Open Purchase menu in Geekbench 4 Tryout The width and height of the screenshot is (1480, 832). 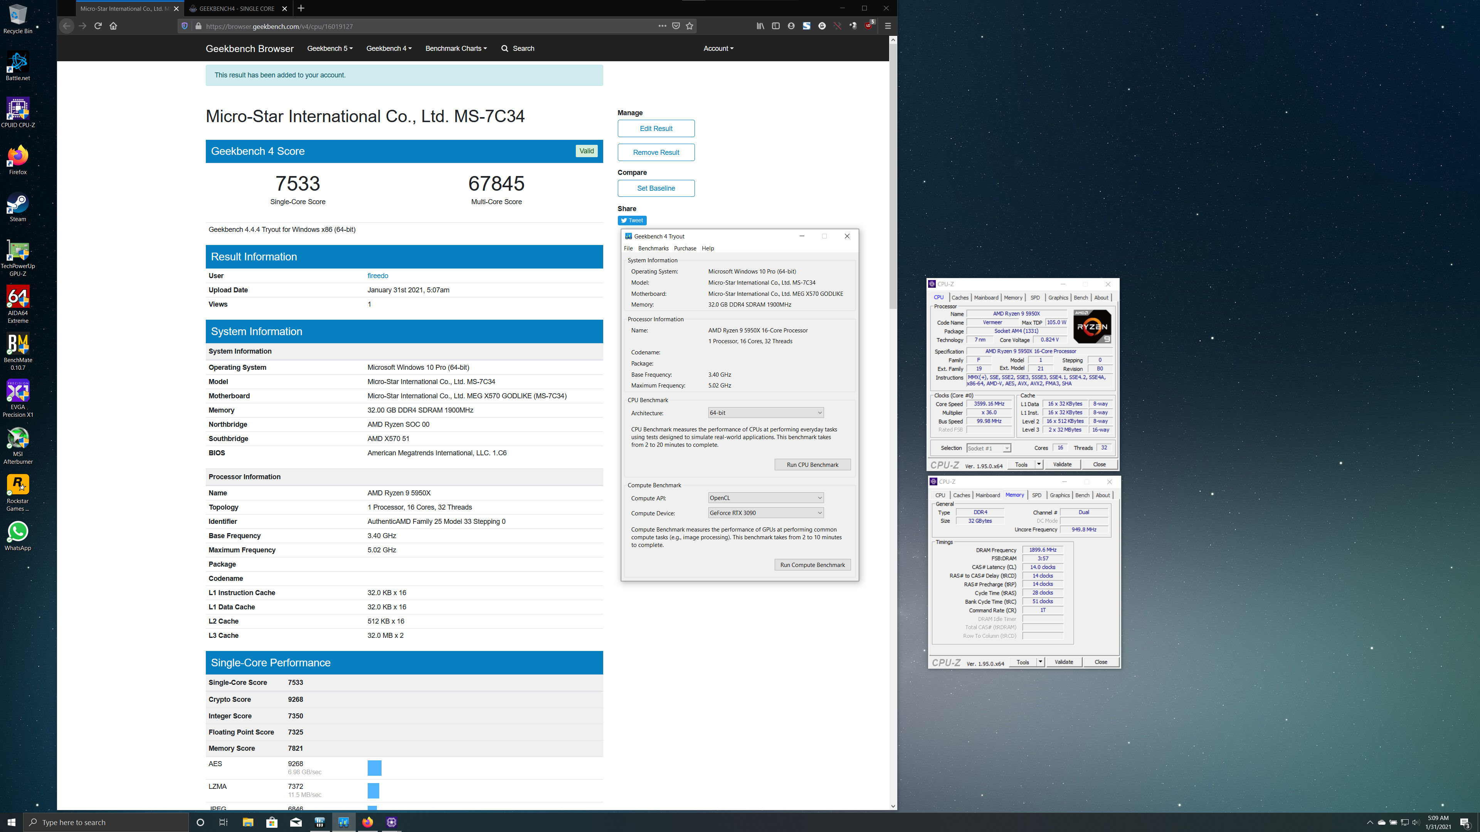685,248
